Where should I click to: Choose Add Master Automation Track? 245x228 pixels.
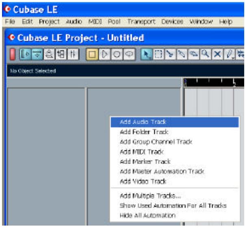tap(175, 172)
